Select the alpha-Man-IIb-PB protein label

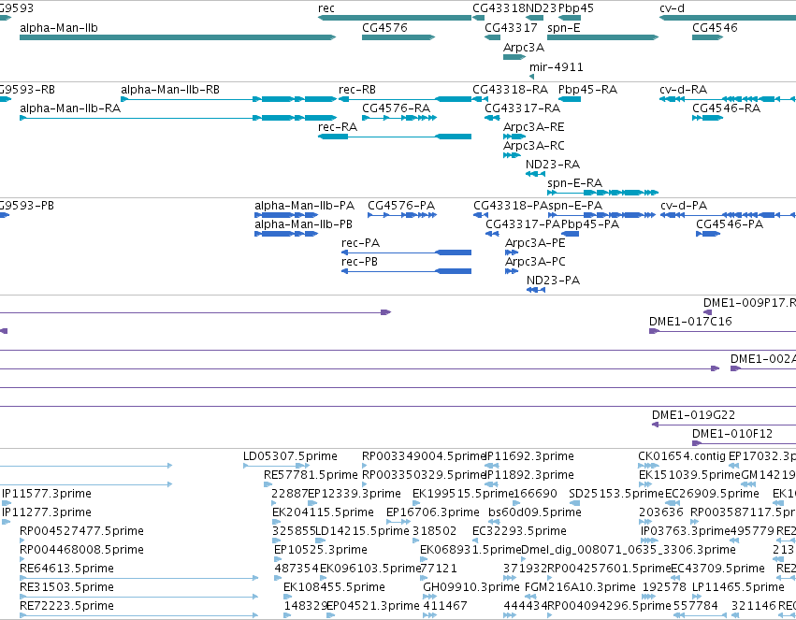pyautogui.click(x=303, y=224)
